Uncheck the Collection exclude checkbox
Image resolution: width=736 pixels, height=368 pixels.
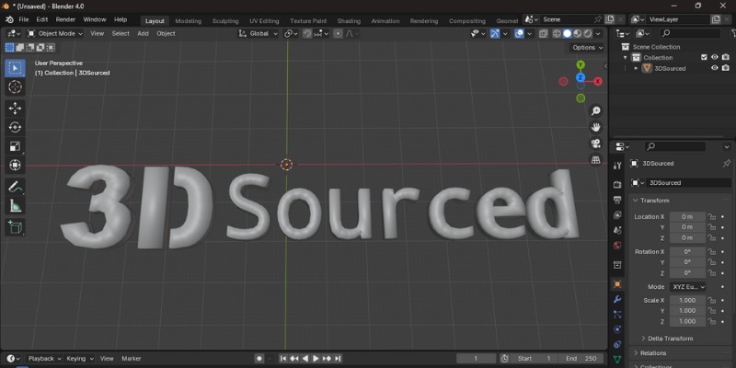tap(704, 57)
